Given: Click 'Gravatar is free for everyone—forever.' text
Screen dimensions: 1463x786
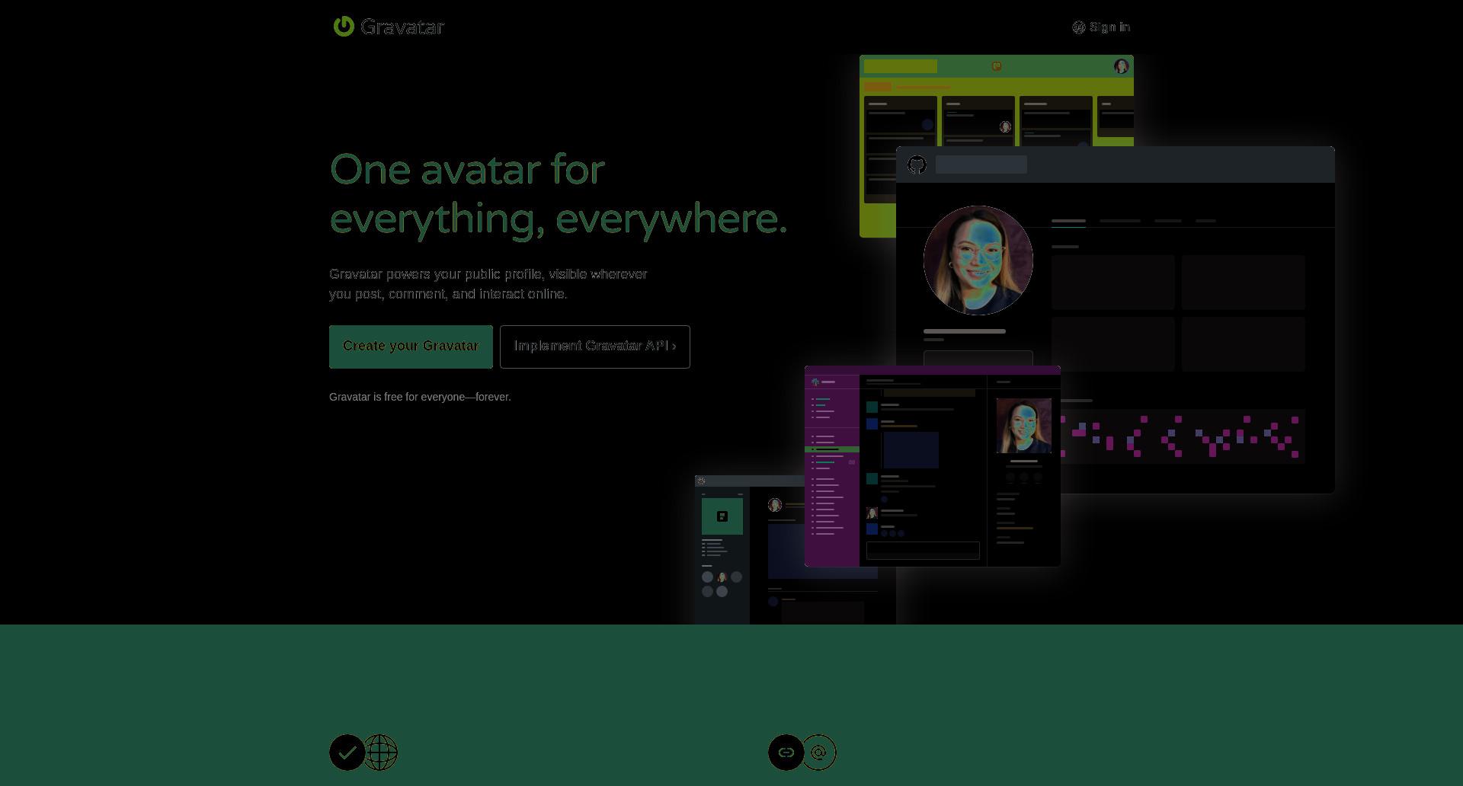Looking at the screenshot, I should 420,397.
